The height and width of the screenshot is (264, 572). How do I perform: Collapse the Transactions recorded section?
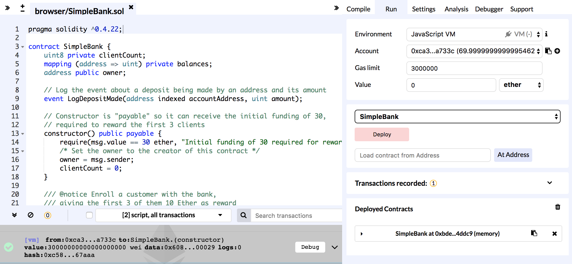[550, 183]
